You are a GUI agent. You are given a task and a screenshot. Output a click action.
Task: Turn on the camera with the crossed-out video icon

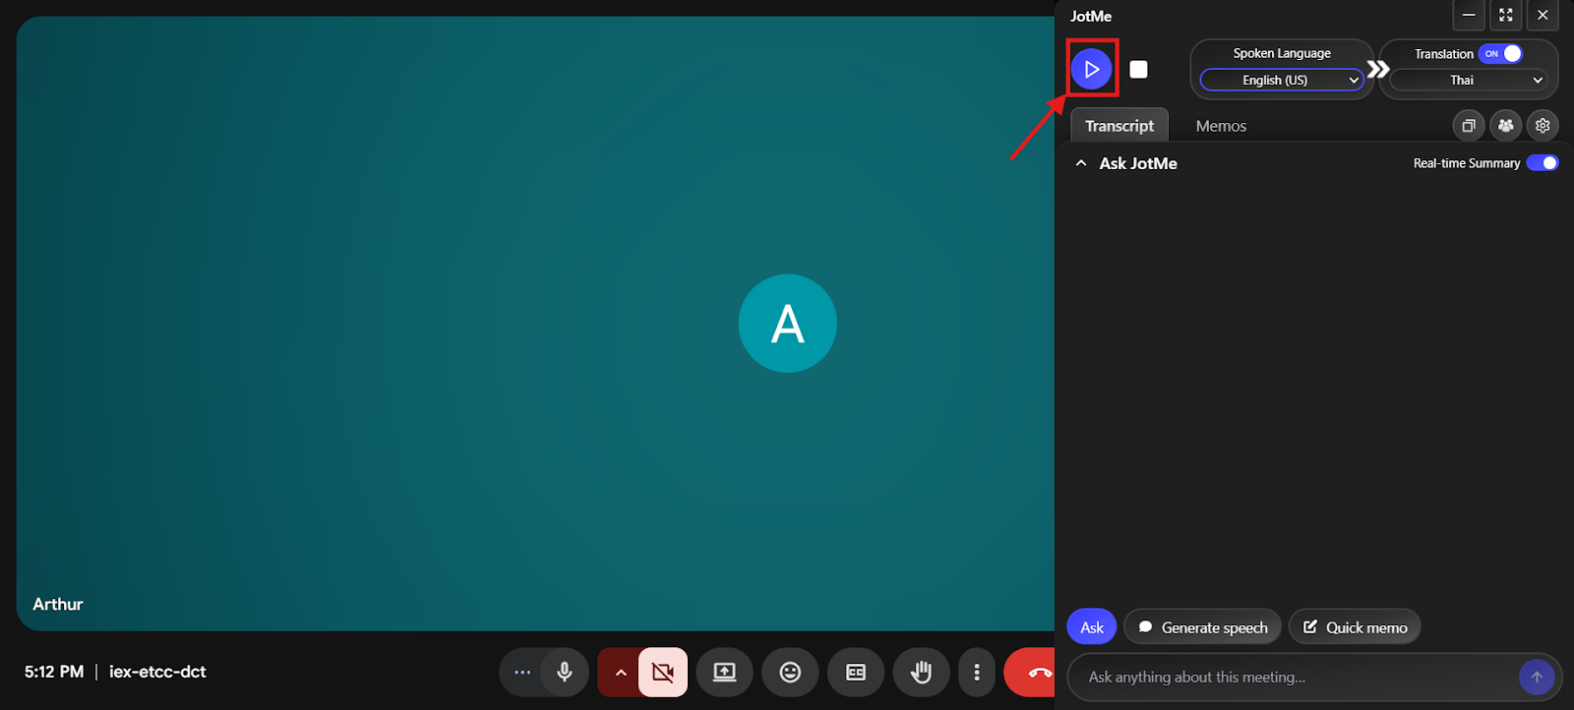coord(663,673)
